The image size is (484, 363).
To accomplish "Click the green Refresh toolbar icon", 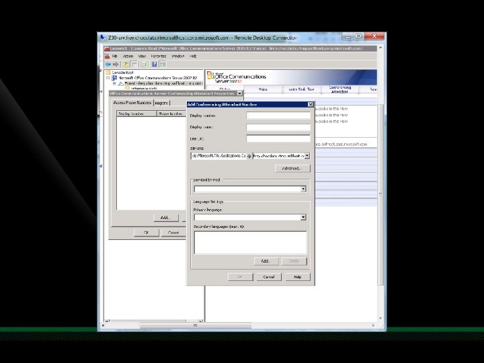I will tap(144, 65).
